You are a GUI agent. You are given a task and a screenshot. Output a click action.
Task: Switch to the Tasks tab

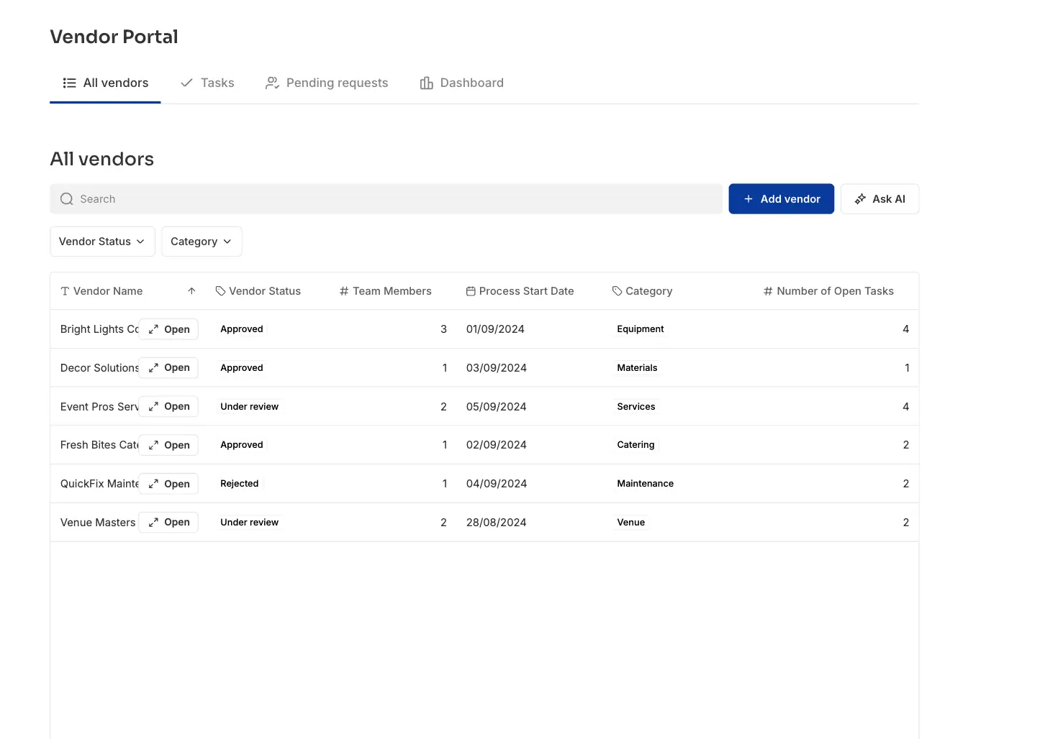tap(217, 83)
